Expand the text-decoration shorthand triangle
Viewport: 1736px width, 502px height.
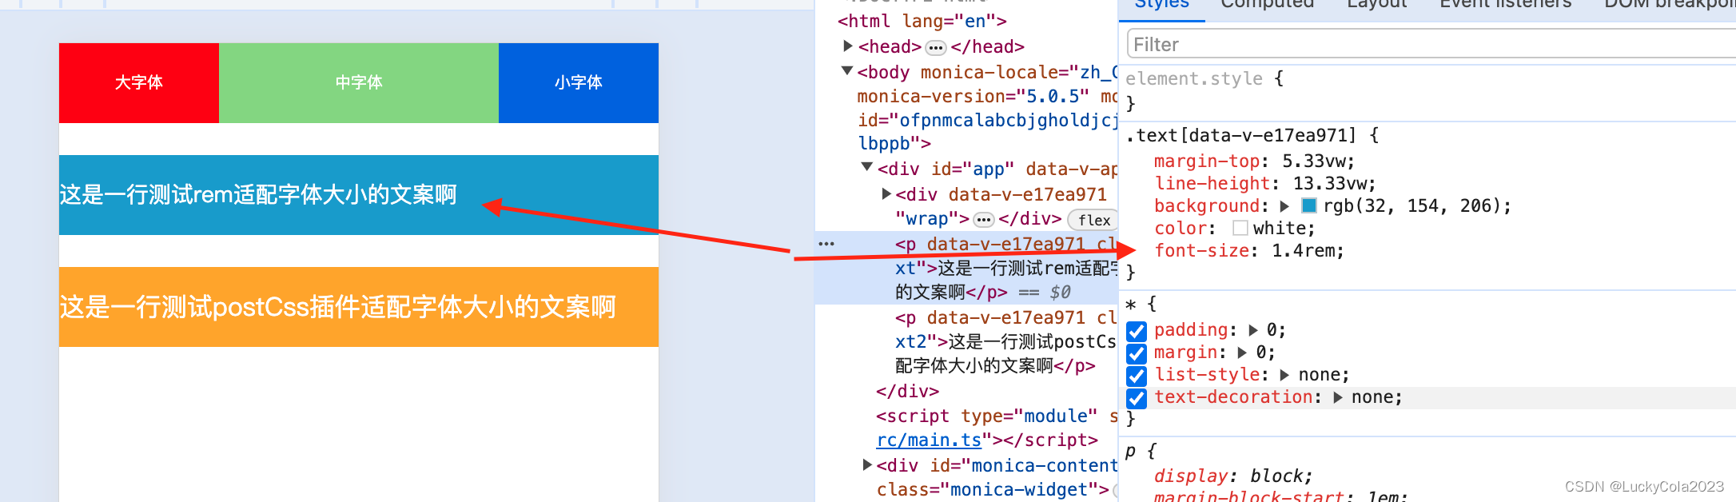1338,397
